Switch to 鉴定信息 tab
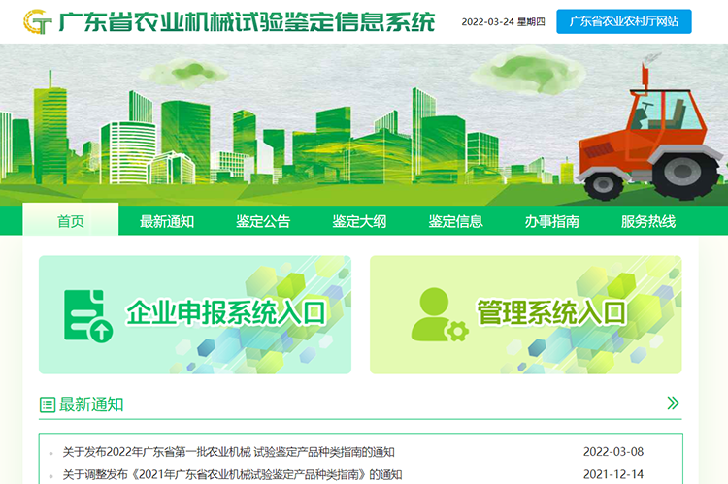 455,221
